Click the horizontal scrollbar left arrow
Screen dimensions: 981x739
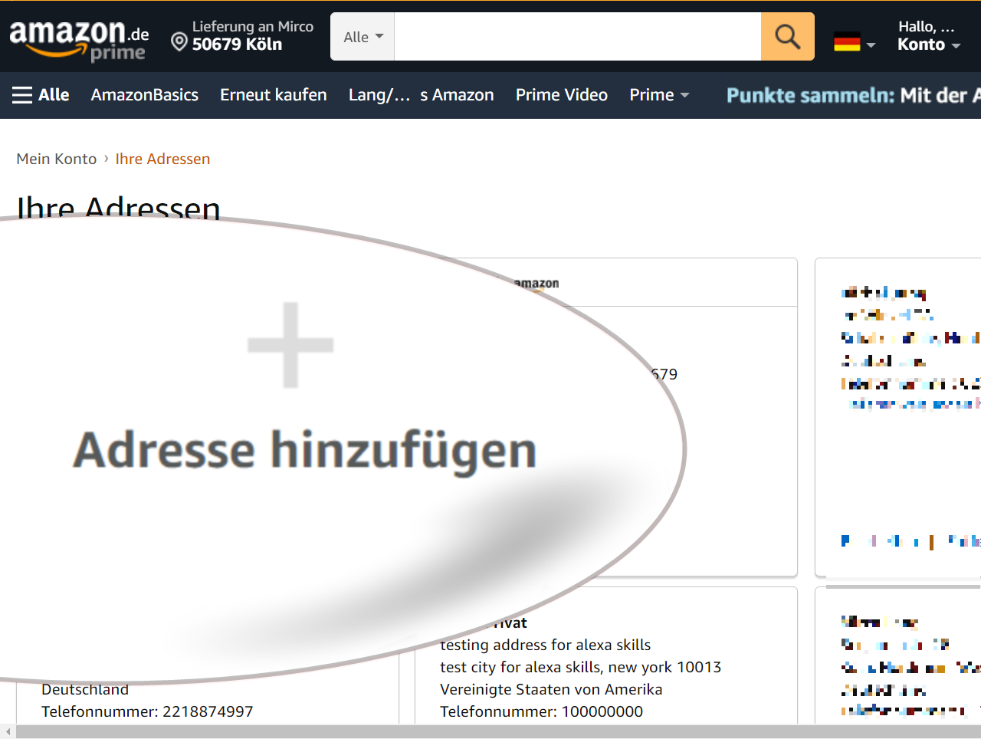[8, 732]
